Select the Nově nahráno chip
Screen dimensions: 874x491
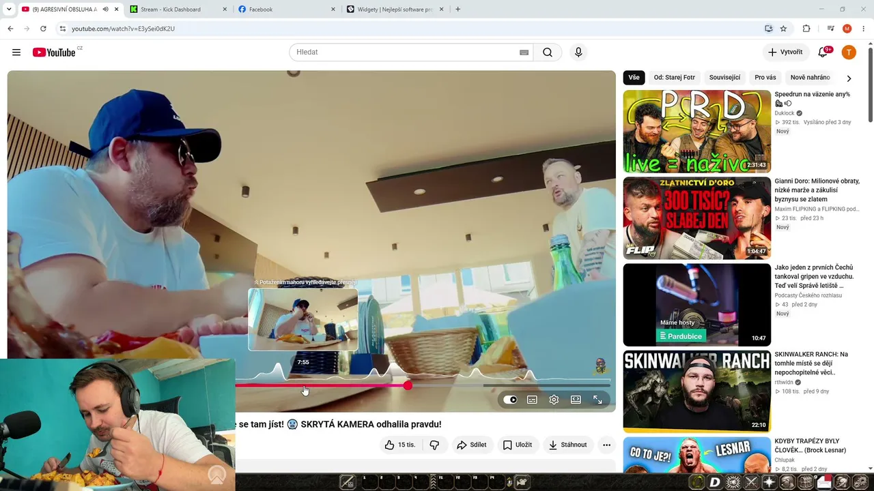[x=810, y=78]
